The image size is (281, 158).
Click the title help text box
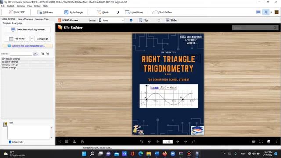29,133
